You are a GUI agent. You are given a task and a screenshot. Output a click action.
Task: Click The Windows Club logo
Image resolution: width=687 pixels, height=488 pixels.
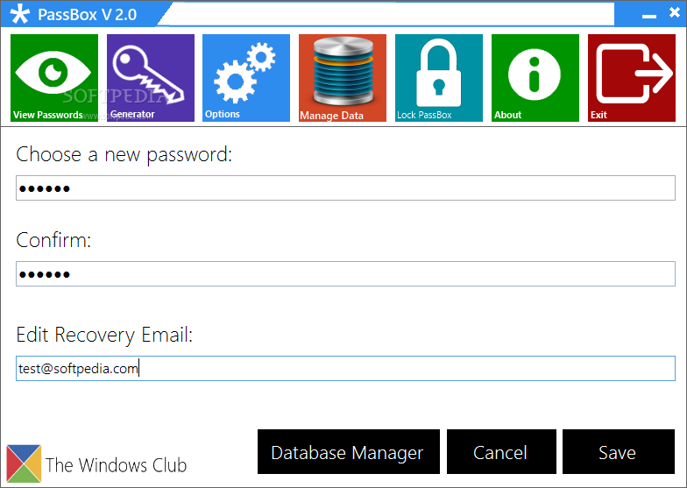pos(25,463)
